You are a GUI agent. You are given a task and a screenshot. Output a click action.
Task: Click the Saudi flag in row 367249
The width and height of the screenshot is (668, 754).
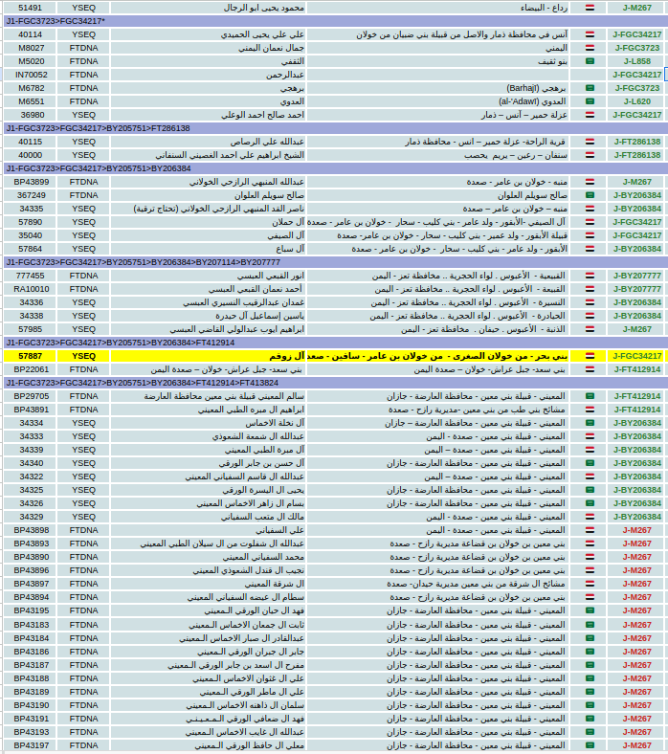(590, 195)
